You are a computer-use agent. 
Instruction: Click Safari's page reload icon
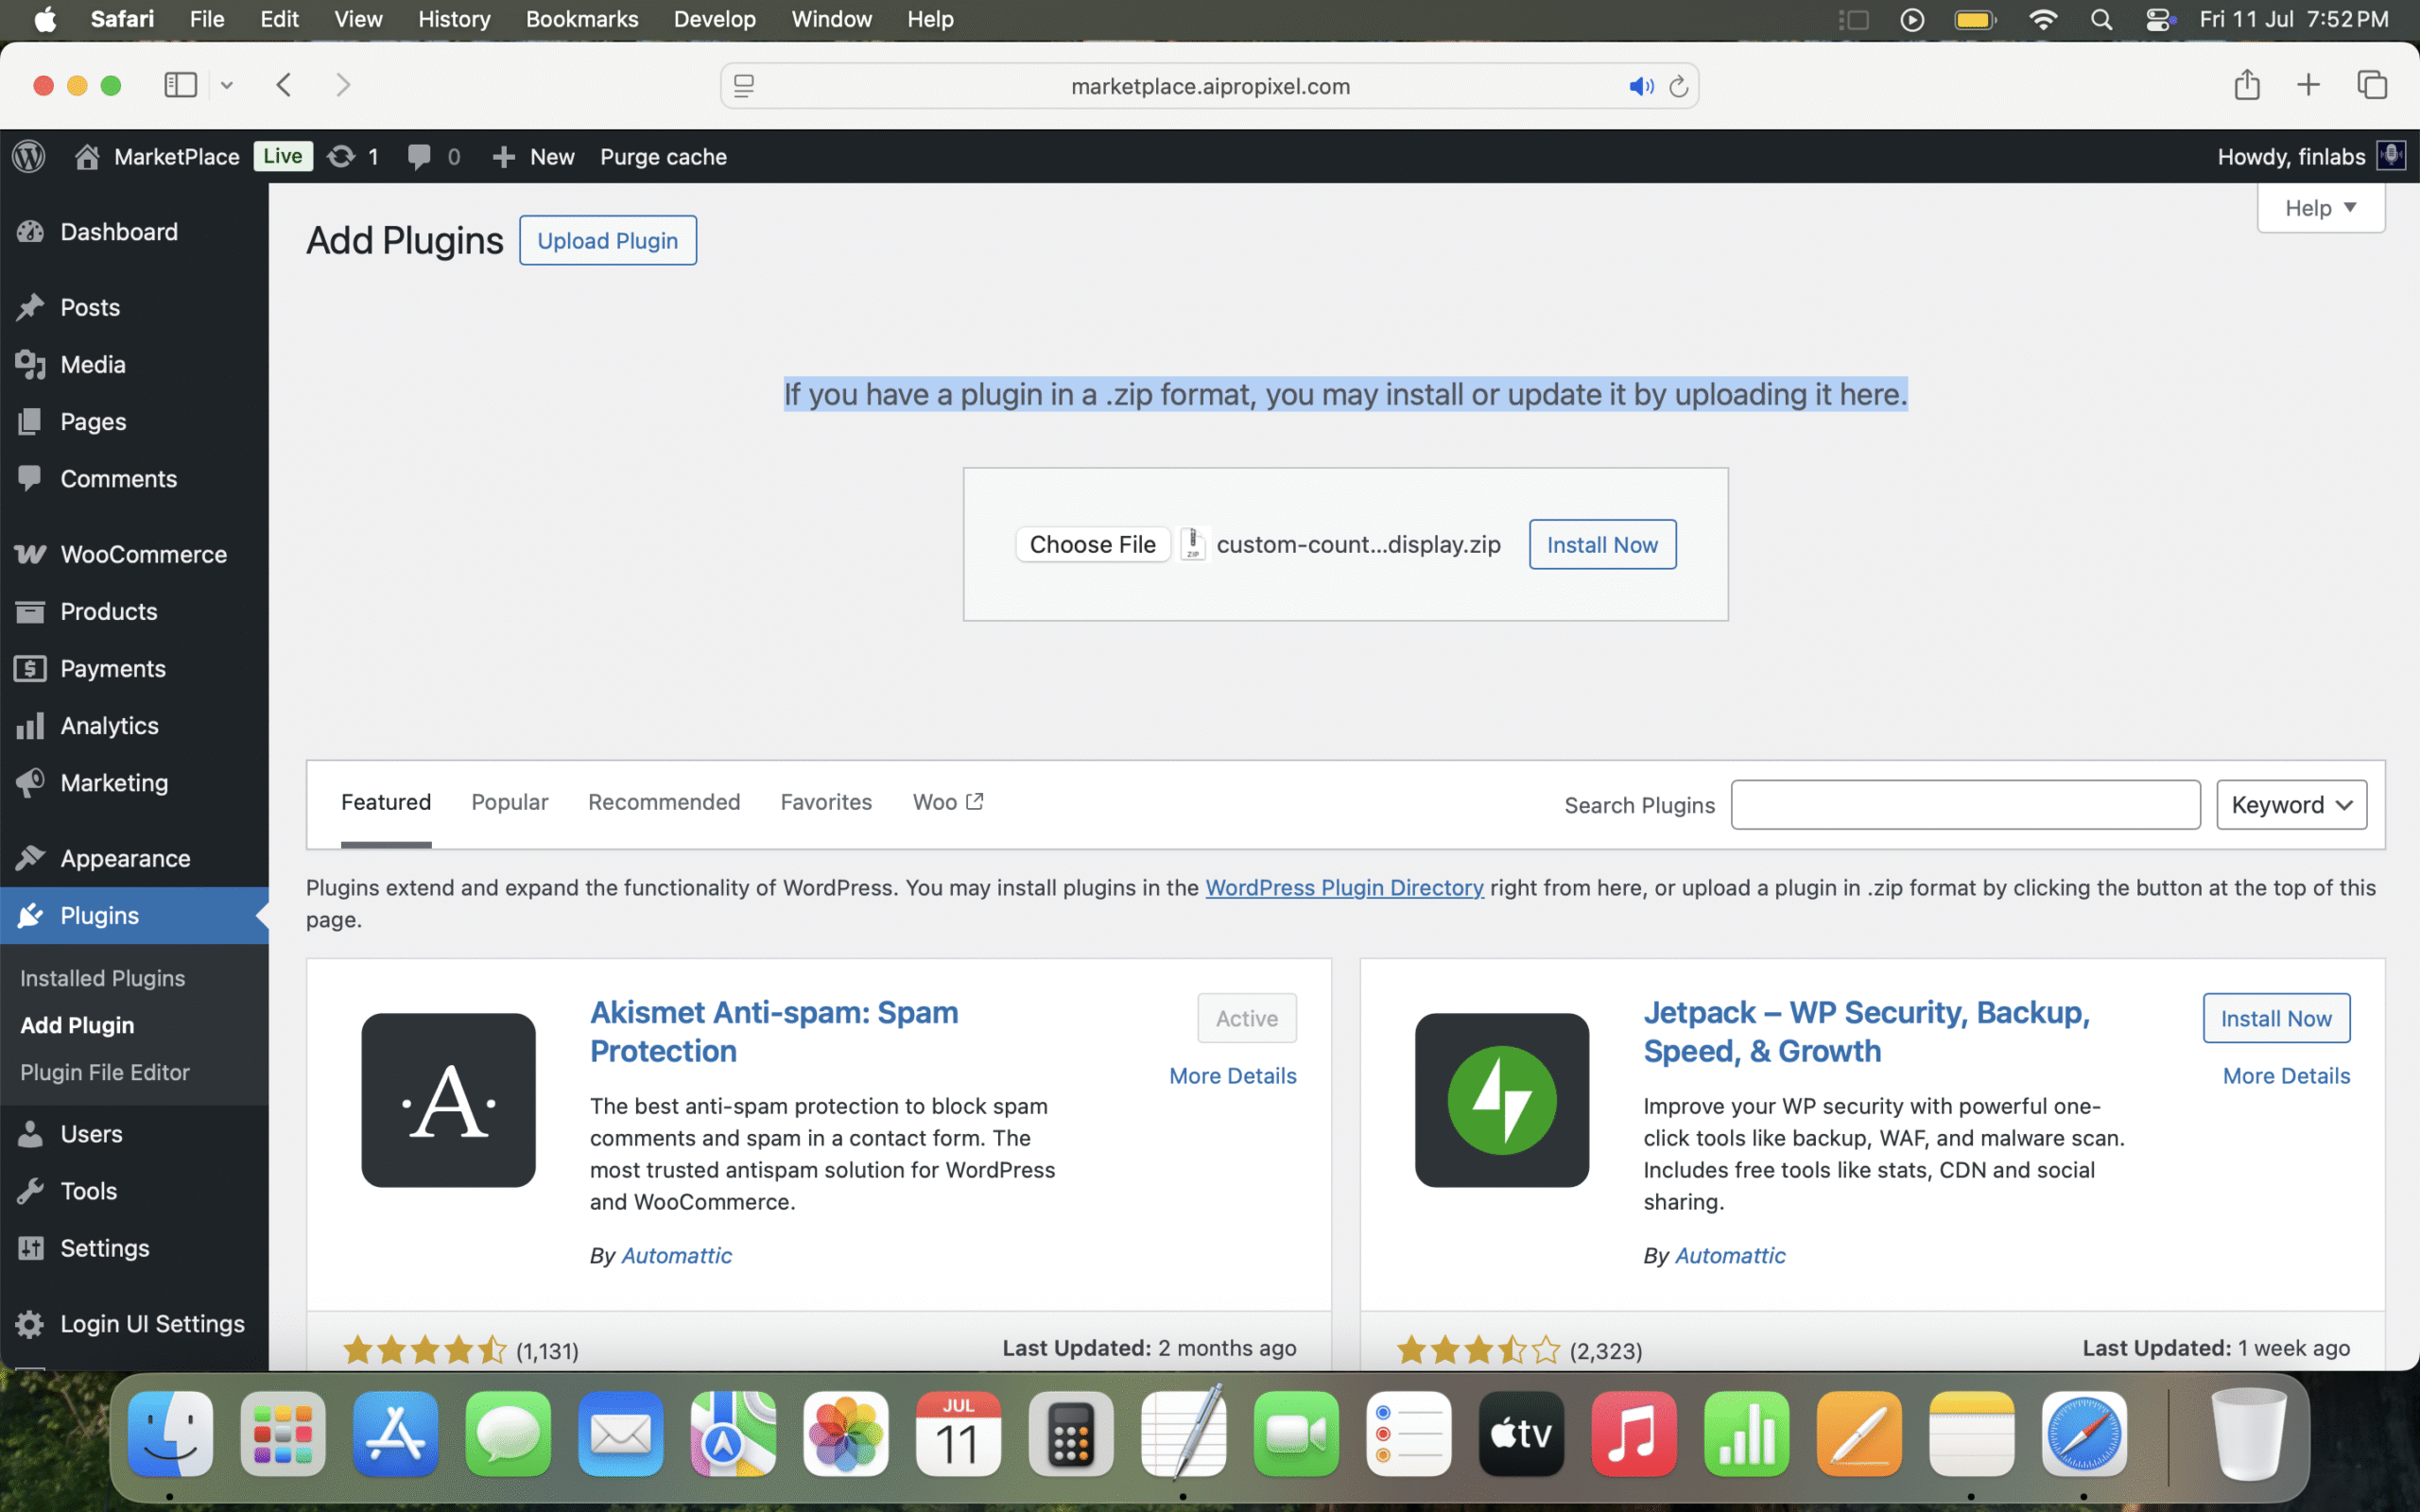[x=1678, y=86]
